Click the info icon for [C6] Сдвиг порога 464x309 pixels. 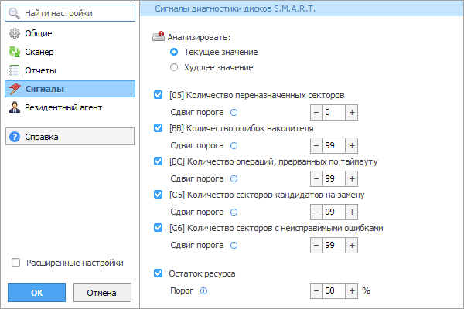pyautogui.click(x=234, y=245)
